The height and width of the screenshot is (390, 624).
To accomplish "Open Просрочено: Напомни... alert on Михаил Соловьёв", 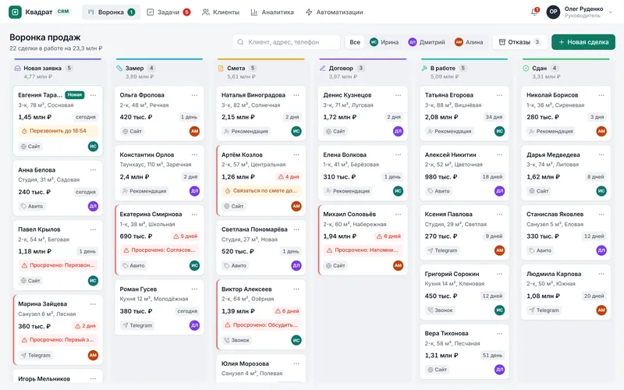I will 363,250.
